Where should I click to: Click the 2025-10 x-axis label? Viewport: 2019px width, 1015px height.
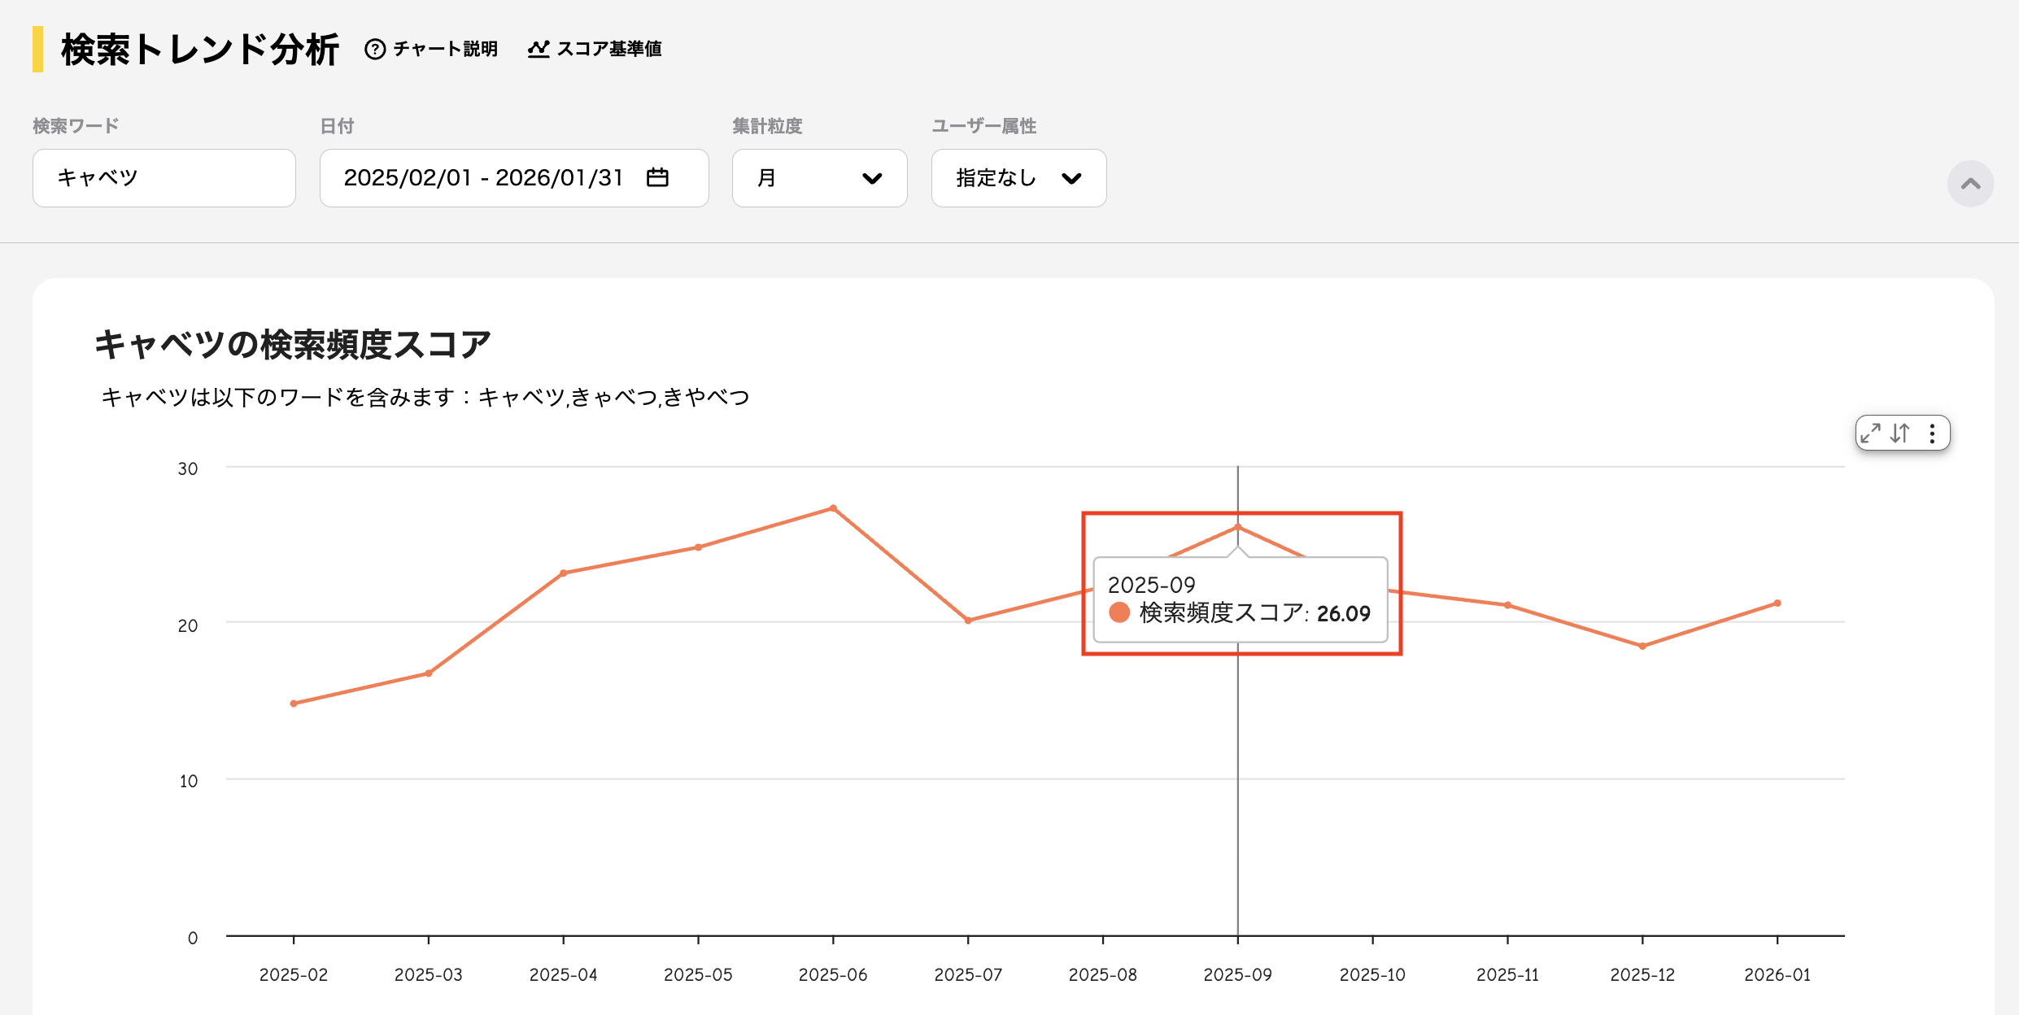coord(1372,974)
